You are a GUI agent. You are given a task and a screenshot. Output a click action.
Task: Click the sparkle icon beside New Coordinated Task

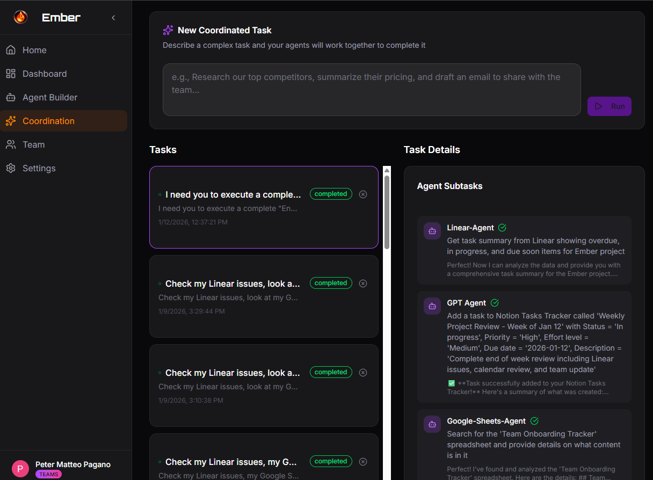coord(168,30)
